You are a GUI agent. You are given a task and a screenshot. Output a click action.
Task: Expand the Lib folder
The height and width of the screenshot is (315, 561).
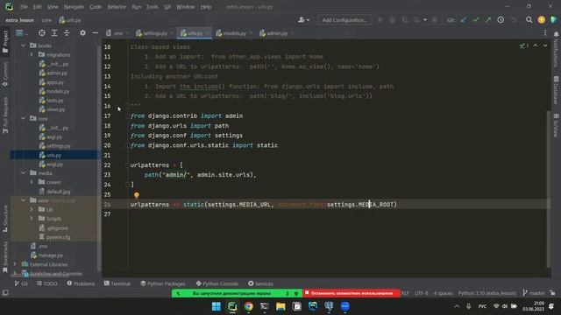32,210
